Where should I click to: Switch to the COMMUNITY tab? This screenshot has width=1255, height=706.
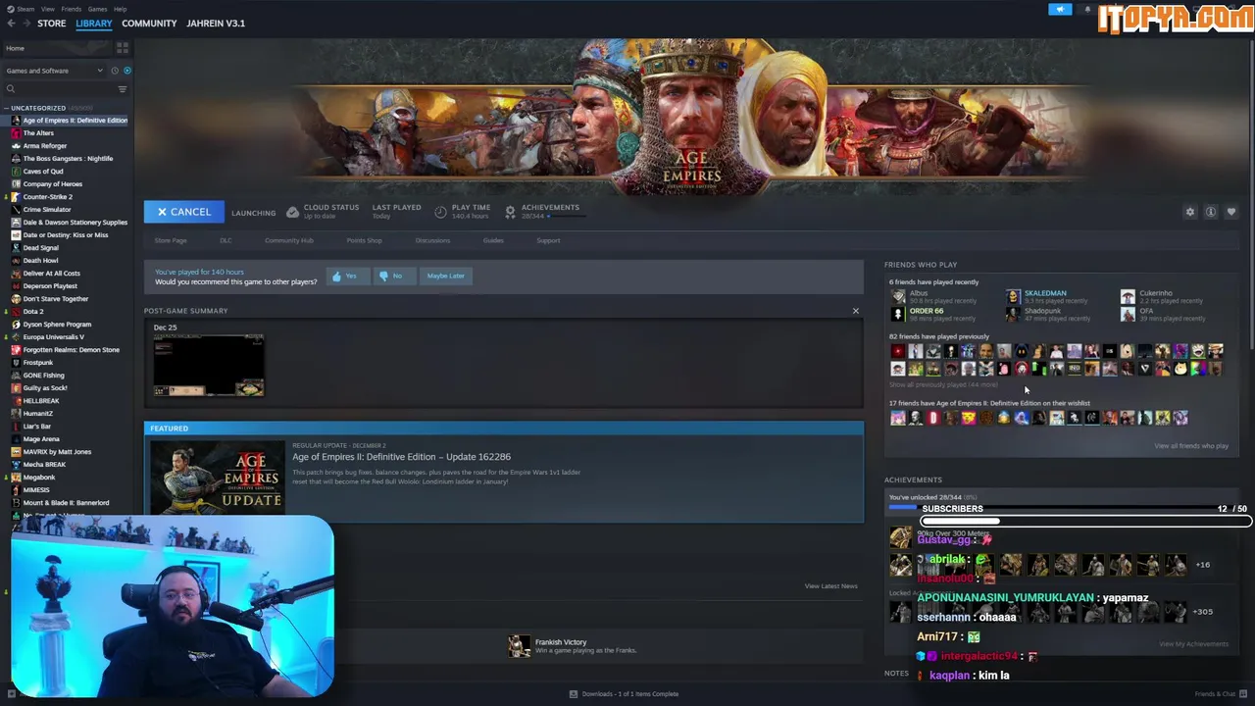click(149, 23)
